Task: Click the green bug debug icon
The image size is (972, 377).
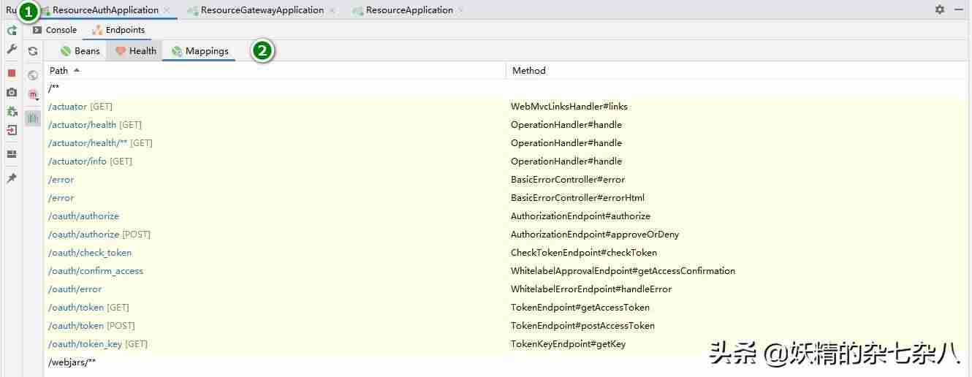Action: [12, 112]
